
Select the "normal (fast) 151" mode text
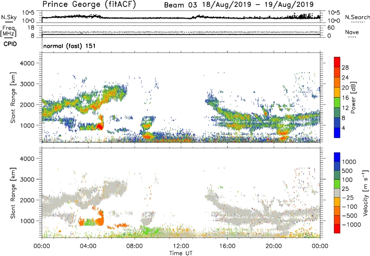70,46
